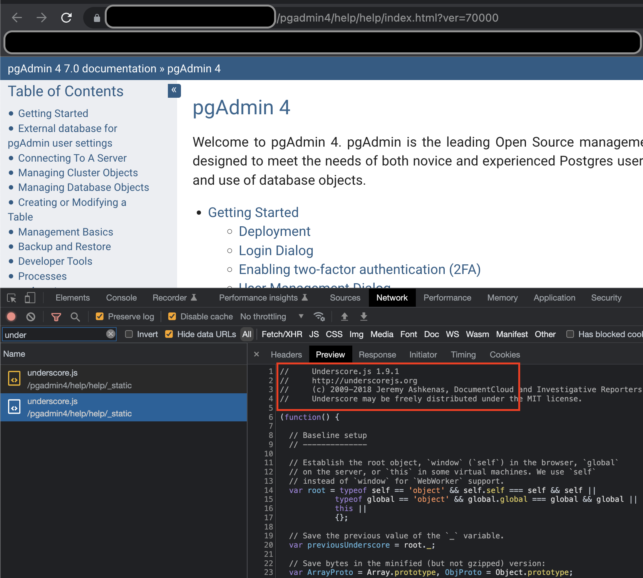Toggle the device toolbar
Image resolution: width=643 pixels, height=578 pixels.
click(x=30, y=297)
